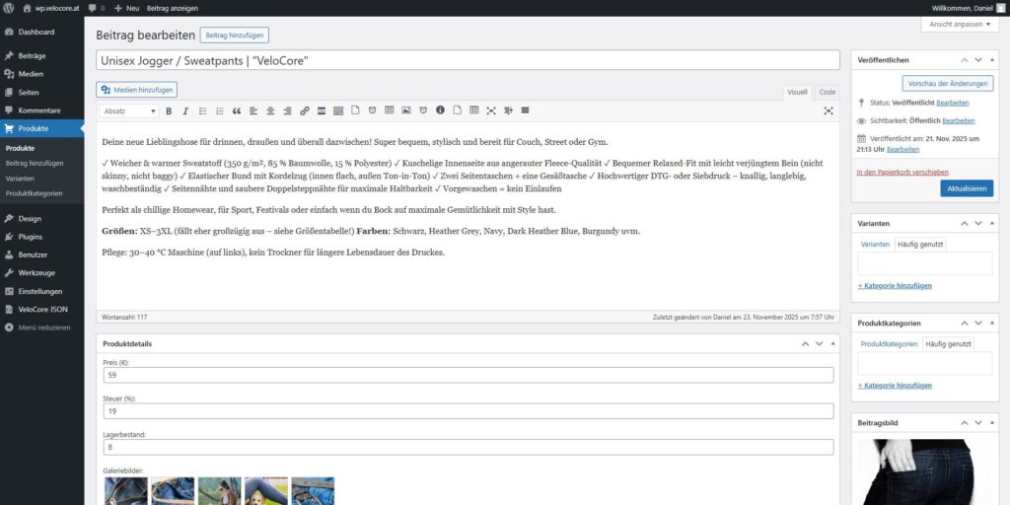Open the comments bubble in admin bar
This screenshot has height=505, width=1010.
click(x=96, y=8)
